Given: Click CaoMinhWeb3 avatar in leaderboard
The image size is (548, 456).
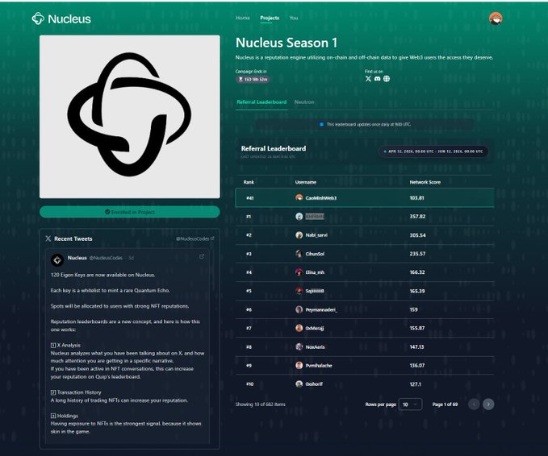Looking at the screenshot, I should (299, 198).
